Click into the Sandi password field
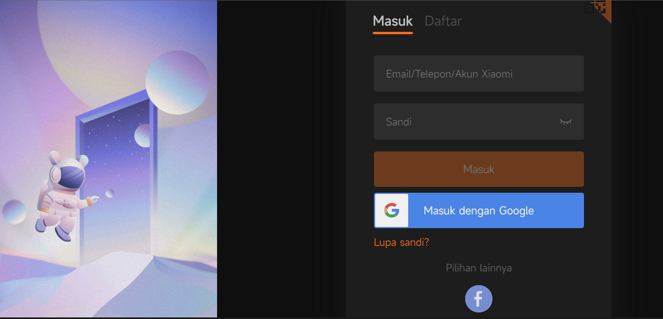 click(479, 122)
